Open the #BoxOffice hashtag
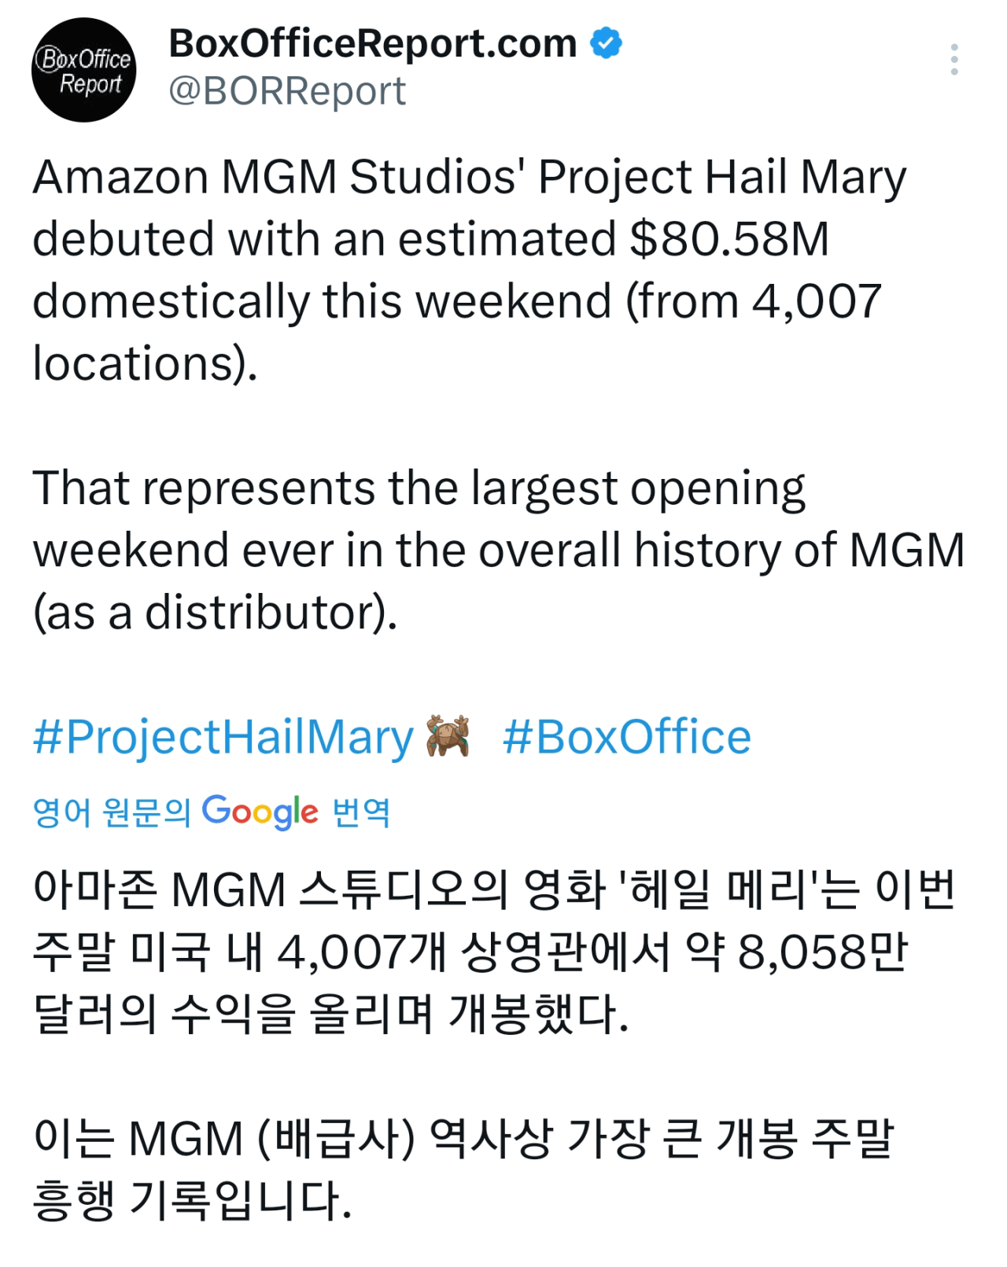Image resolution: width=1007 pixels, height=1267 pixels. (x=627, y=738)
